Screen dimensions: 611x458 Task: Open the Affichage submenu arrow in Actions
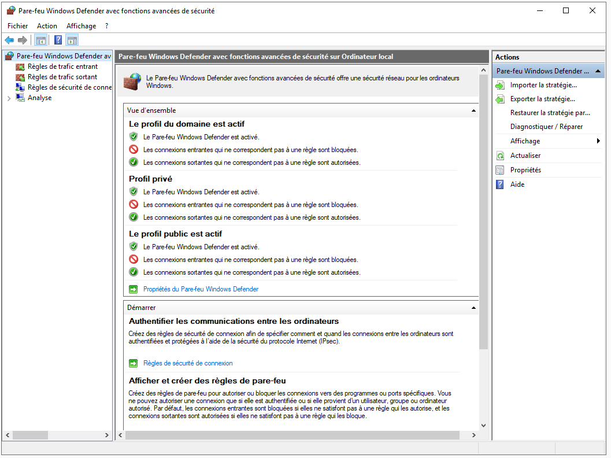(x=598, y=141)
